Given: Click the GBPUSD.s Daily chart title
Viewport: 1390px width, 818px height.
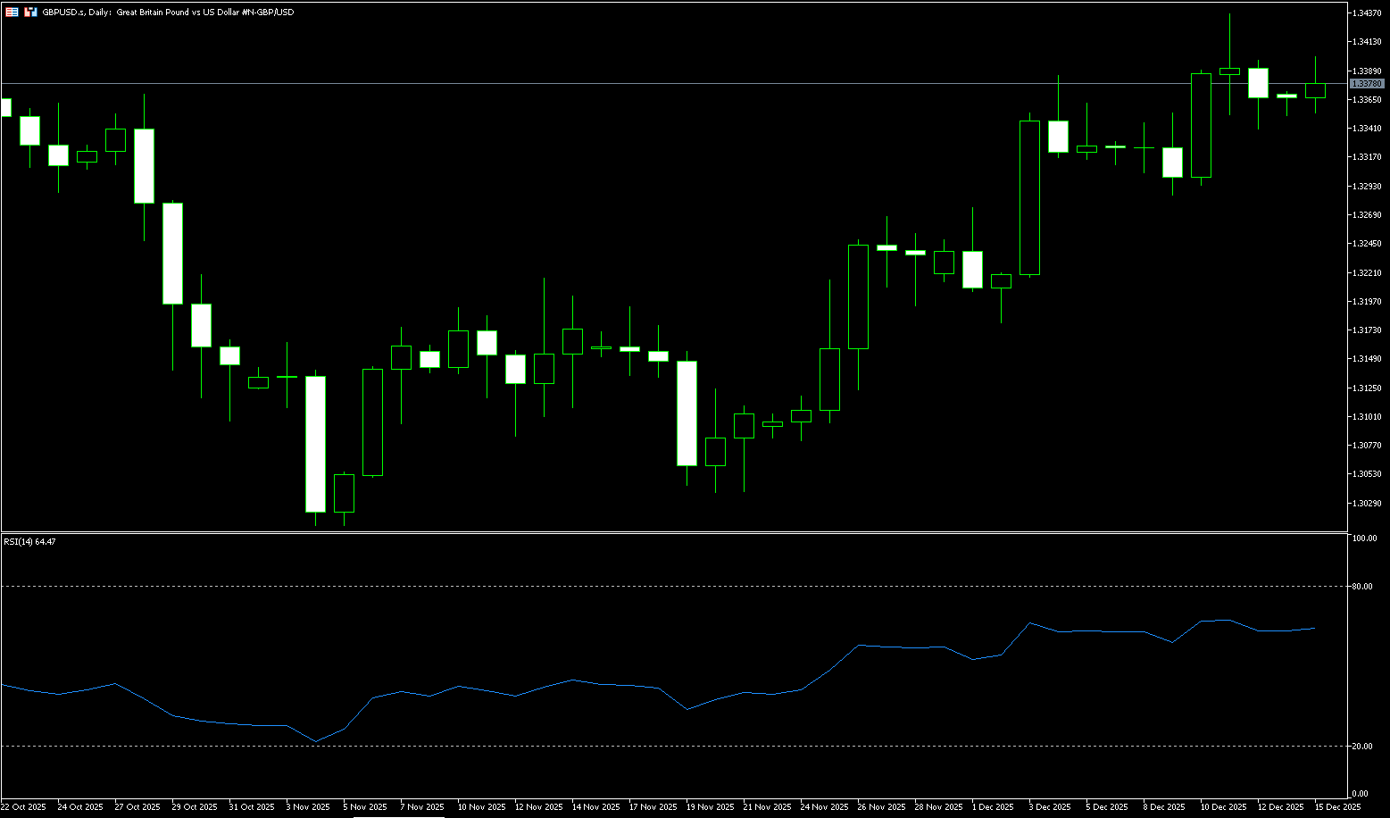Looking at the screenshot, I should (x=168, y=13).
